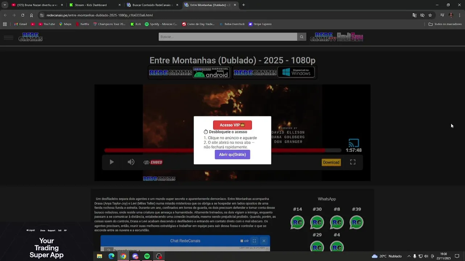465x261 pixels.
Task: Open the Kick bookmark
Action: click(x=136, y=24)
